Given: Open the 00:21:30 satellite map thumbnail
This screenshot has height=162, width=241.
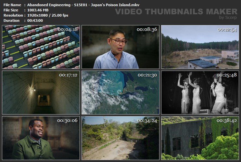Looking at the screenshot, I should [120, 93].
